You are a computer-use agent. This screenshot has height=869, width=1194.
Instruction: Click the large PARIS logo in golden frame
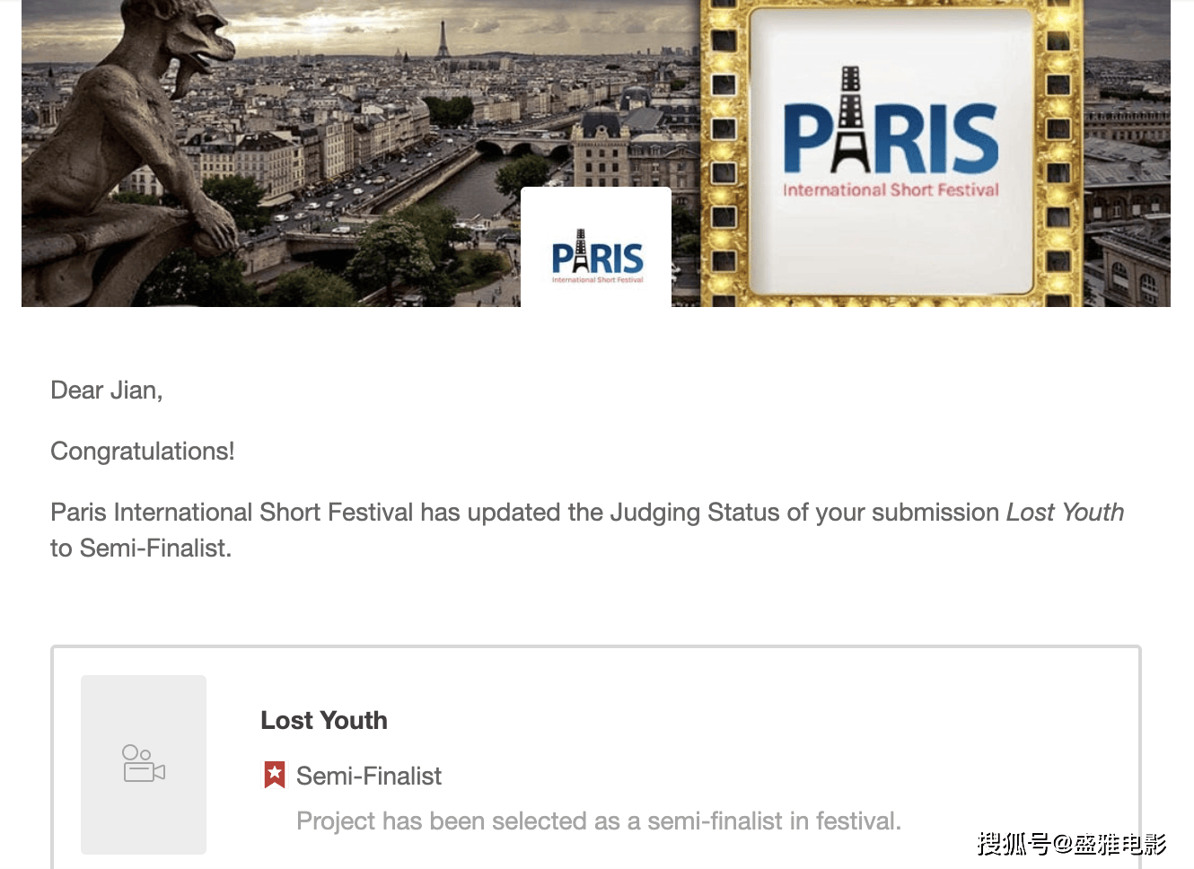coord(890,135)
